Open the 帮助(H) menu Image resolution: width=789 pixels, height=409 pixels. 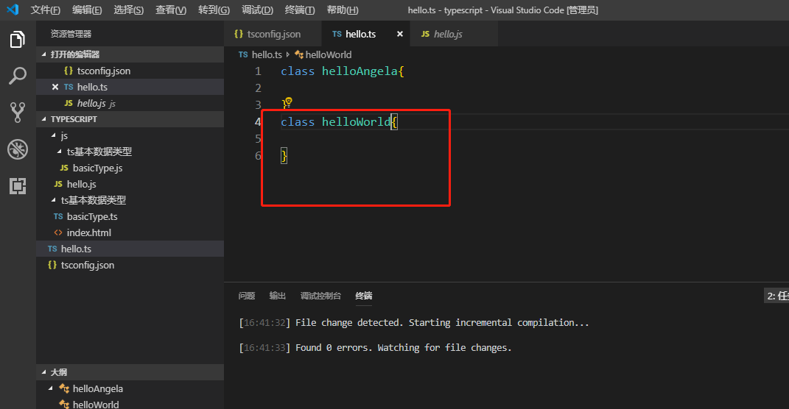click(343, 10)
